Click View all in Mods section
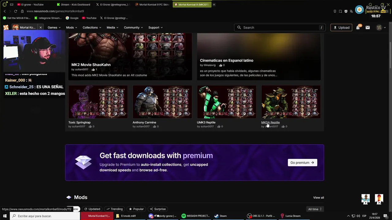The height and width of the screenshot is (220, 392). [318, 198]
